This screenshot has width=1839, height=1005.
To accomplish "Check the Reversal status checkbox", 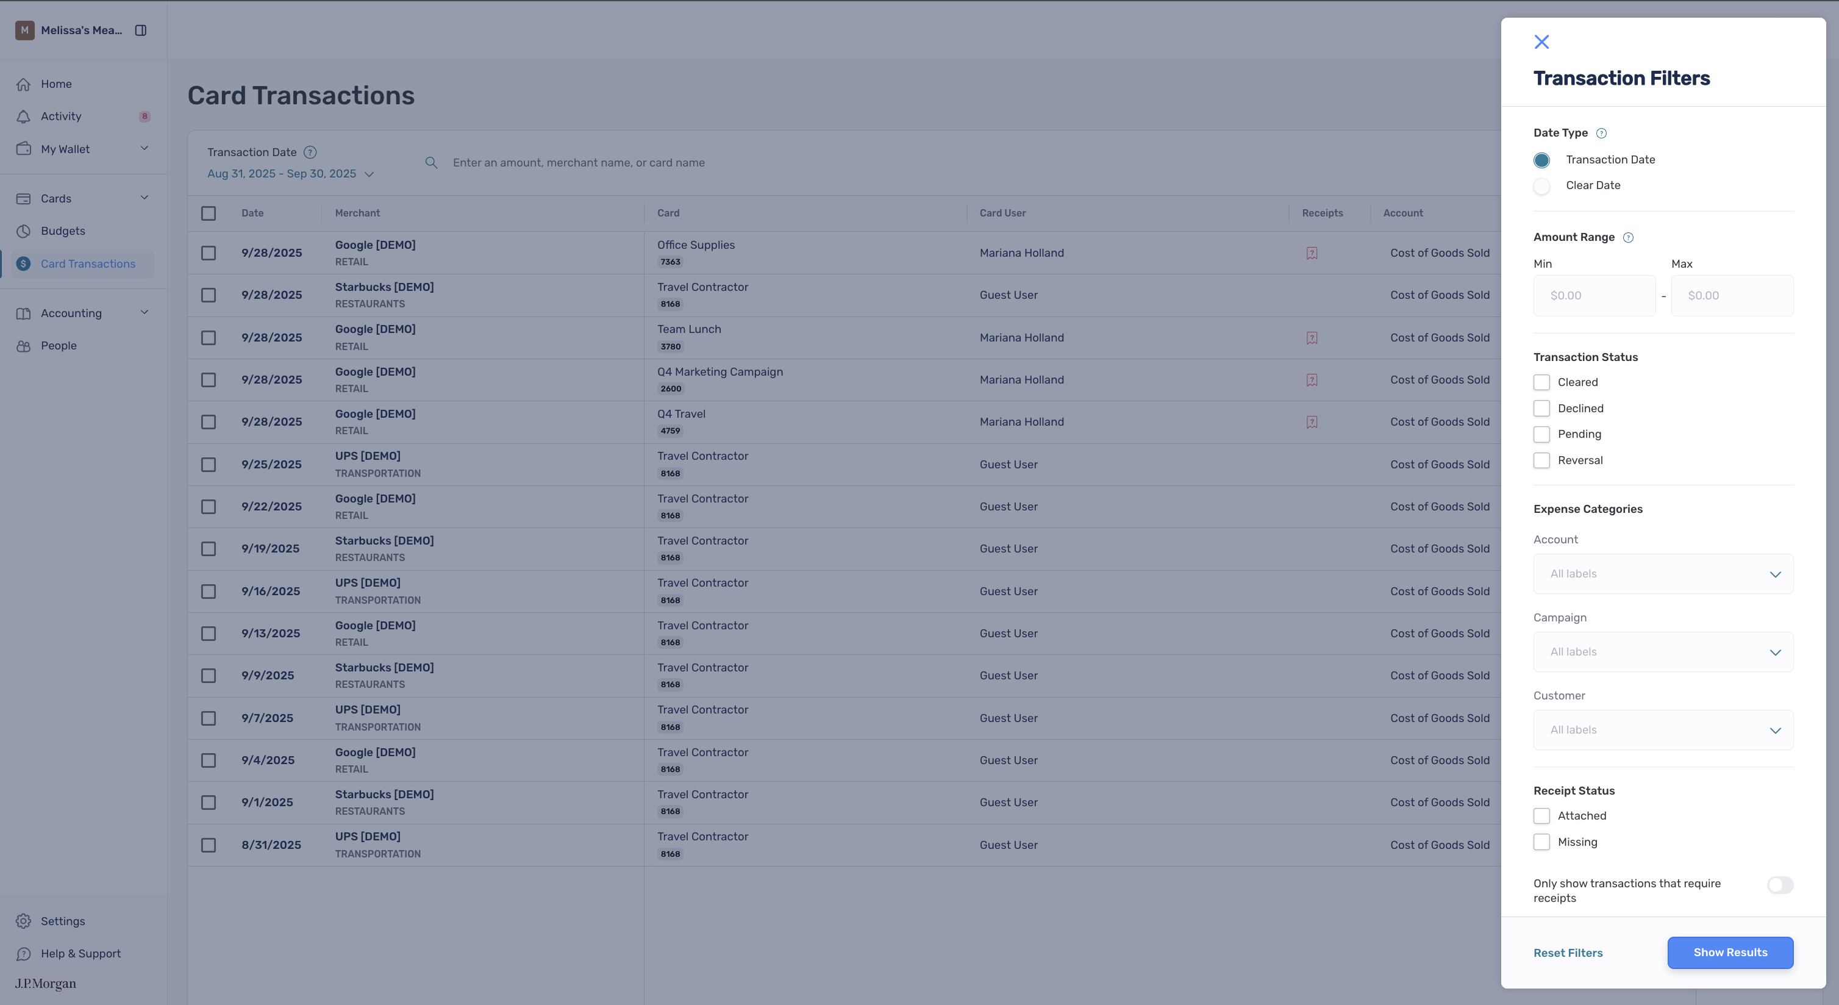I will [1541, 460].
